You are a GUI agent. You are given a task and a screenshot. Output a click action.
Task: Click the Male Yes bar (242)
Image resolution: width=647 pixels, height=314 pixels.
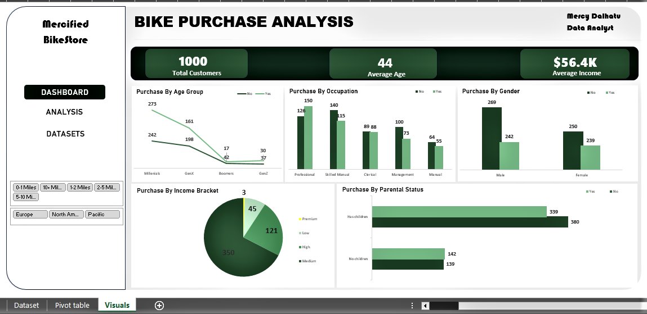pos(509,156)
